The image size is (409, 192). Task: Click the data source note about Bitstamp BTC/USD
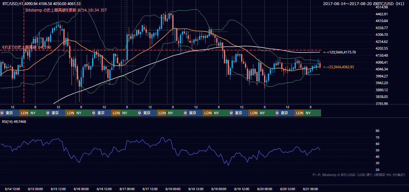point(358,175)
